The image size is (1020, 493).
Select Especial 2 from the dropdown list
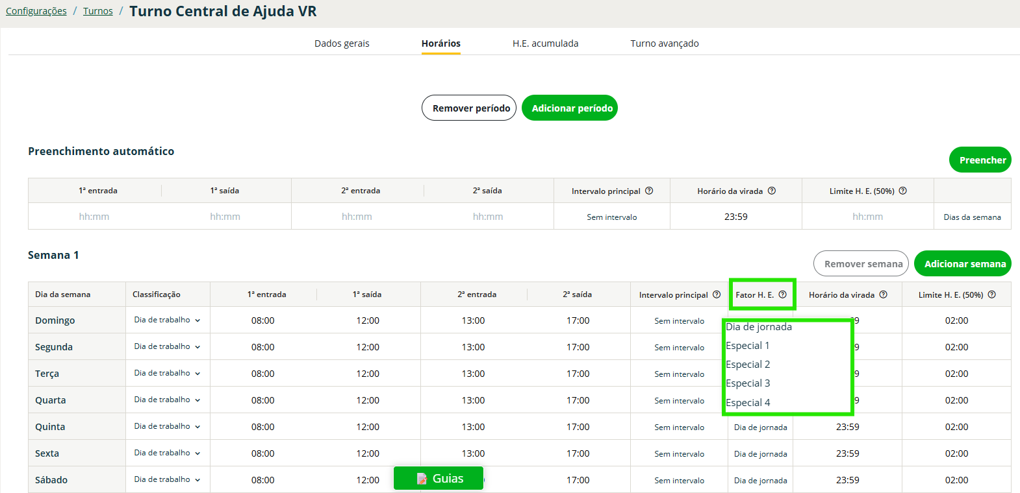(748, 365)
